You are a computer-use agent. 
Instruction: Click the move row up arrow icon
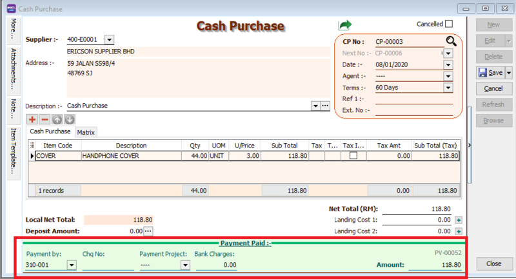click(x=57, y=119)
